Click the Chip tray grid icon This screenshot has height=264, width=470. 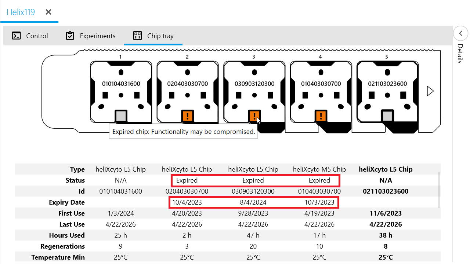point(137,36)
